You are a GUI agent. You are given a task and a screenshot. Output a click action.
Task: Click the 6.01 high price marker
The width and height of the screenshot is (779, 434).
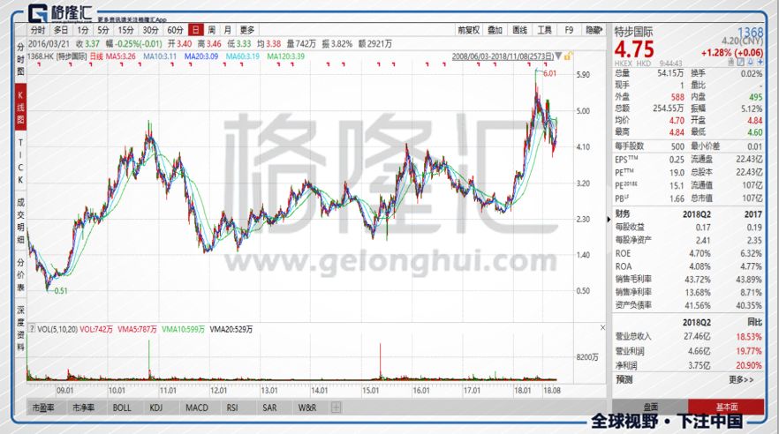(x=550, y=73)
